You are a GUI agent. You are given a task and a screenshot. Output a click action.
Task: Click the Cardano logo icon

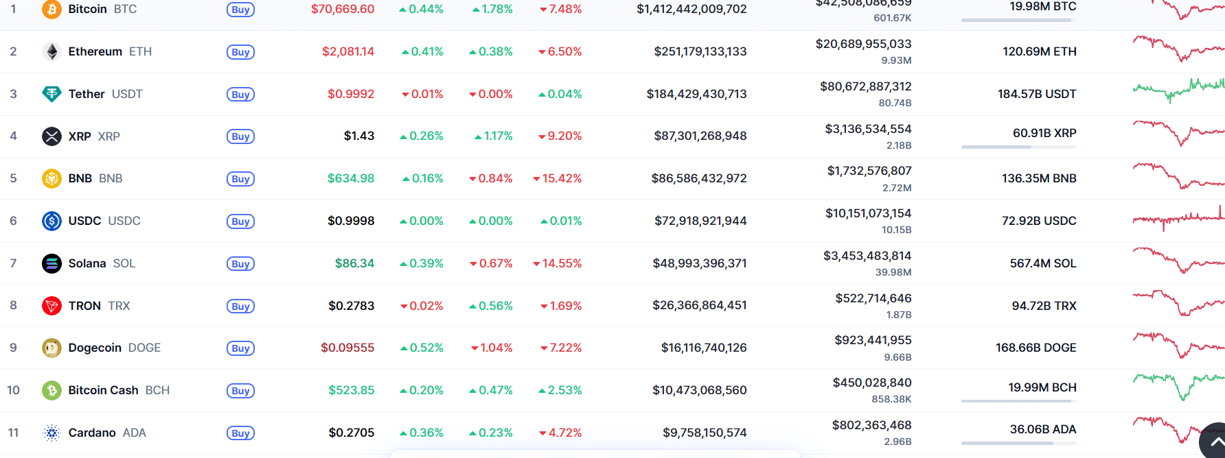click(51, 433)
